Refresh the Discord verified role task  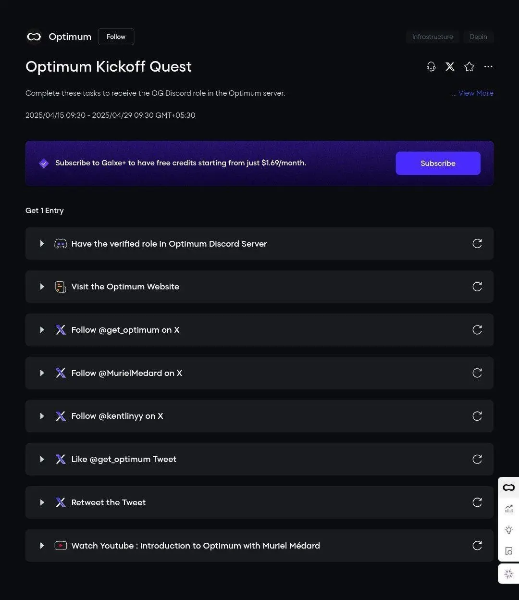[477, 244]
